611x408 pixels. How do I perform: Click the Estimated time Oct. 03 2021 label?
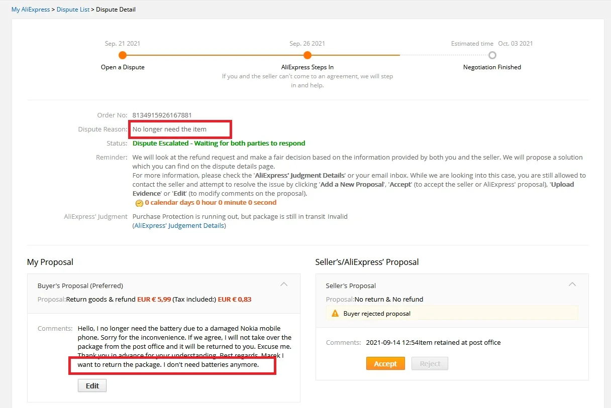coord(492,44)
